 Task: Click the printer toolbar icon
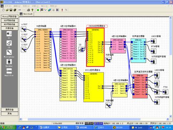[x=28, y=10]
